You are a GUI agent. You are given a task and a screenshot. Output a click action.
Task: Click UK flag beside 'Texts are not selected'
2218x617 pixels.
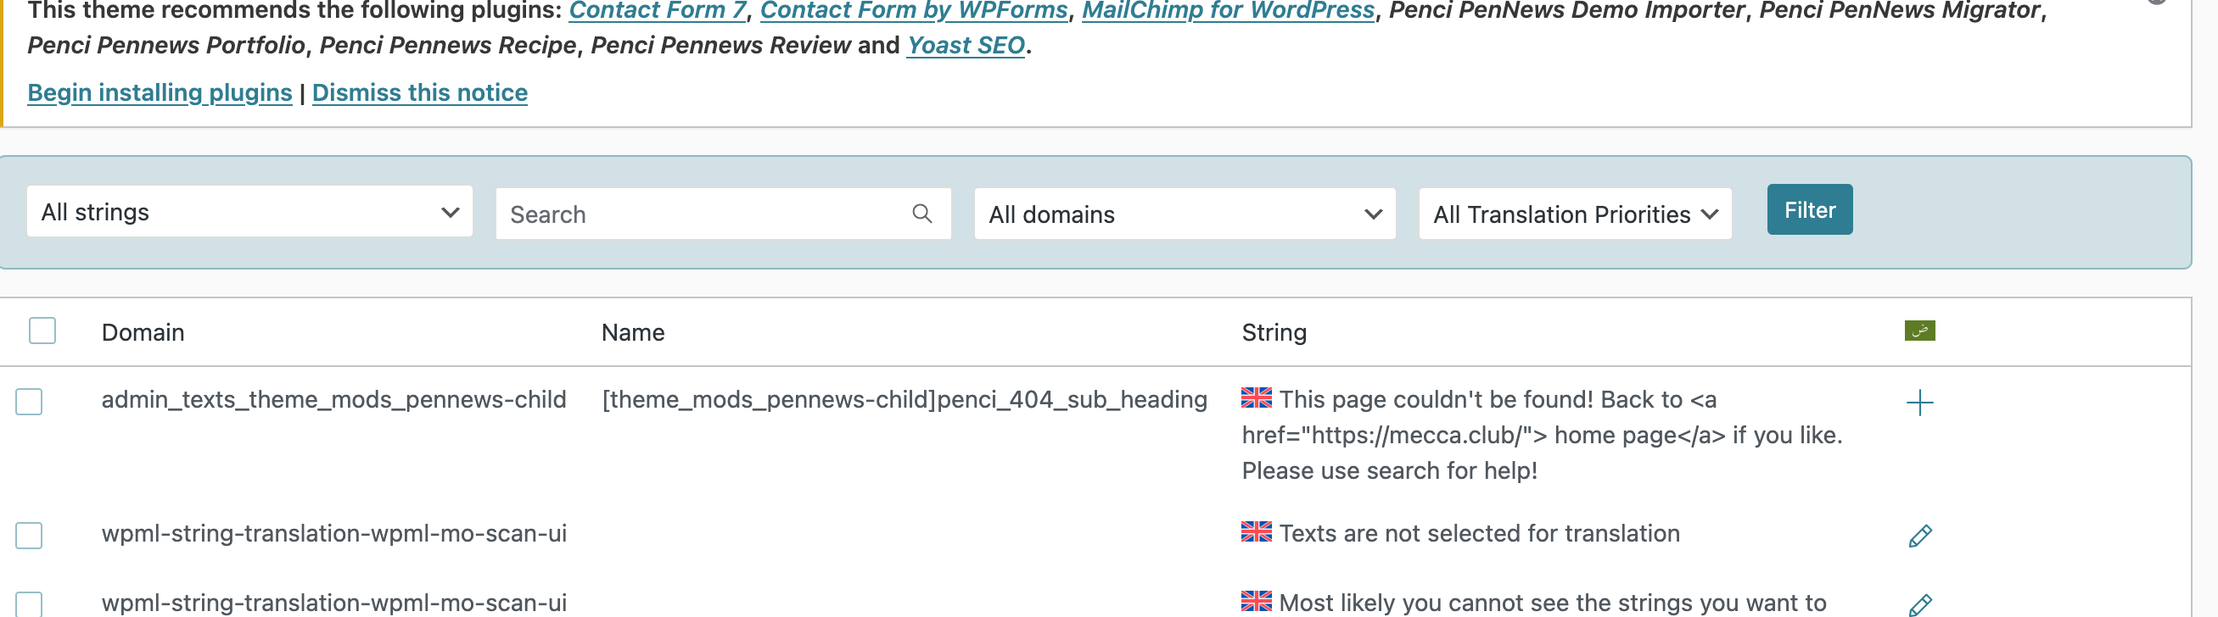pos(1257,531)
